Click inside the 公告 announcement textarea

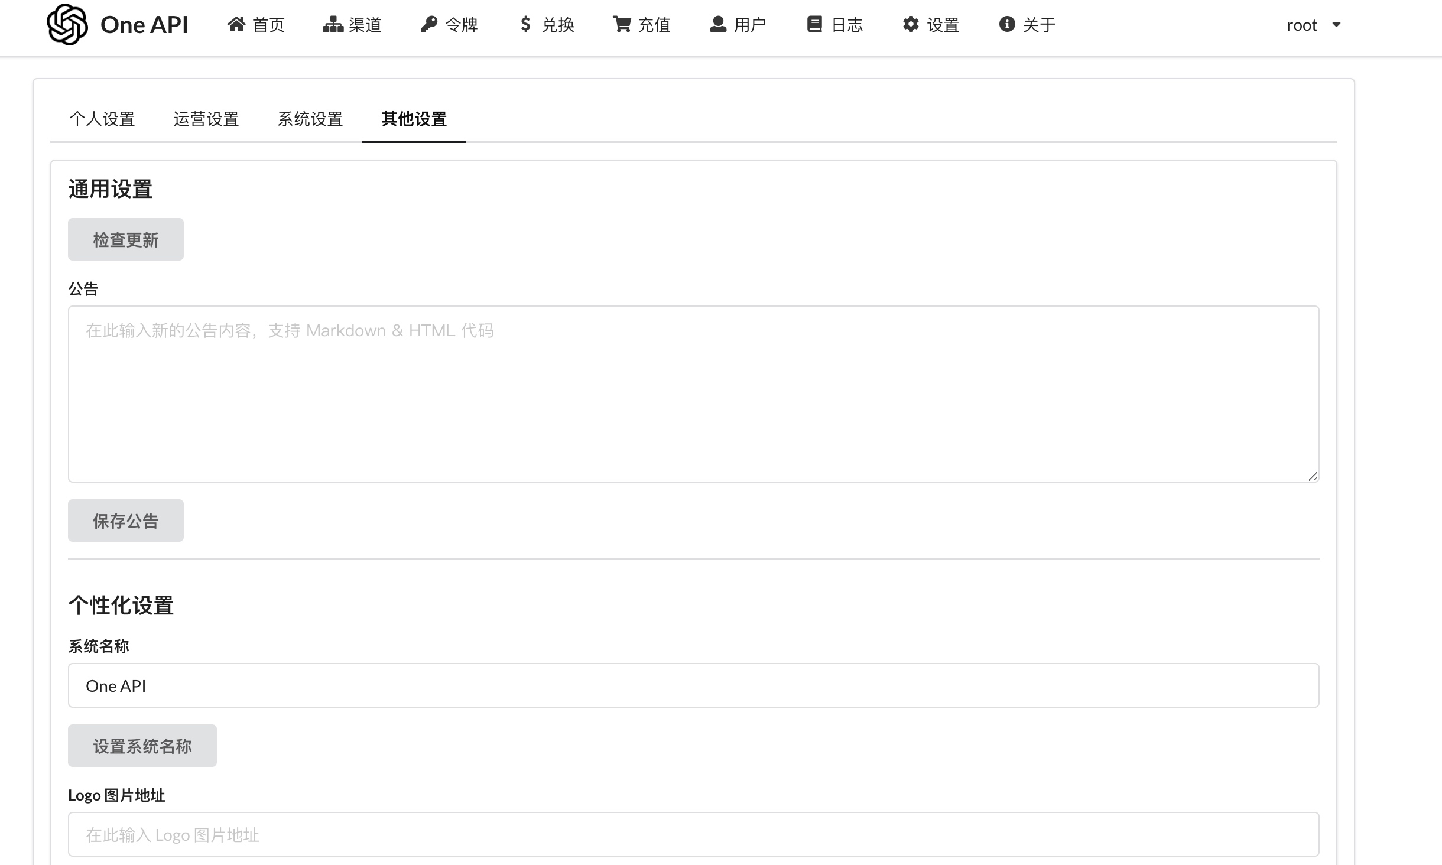[694, 394]
